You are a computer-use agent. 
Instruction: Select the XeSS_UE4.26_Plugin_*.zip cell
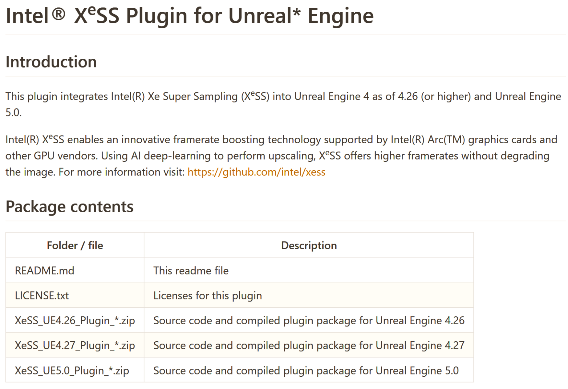(75, 320)
